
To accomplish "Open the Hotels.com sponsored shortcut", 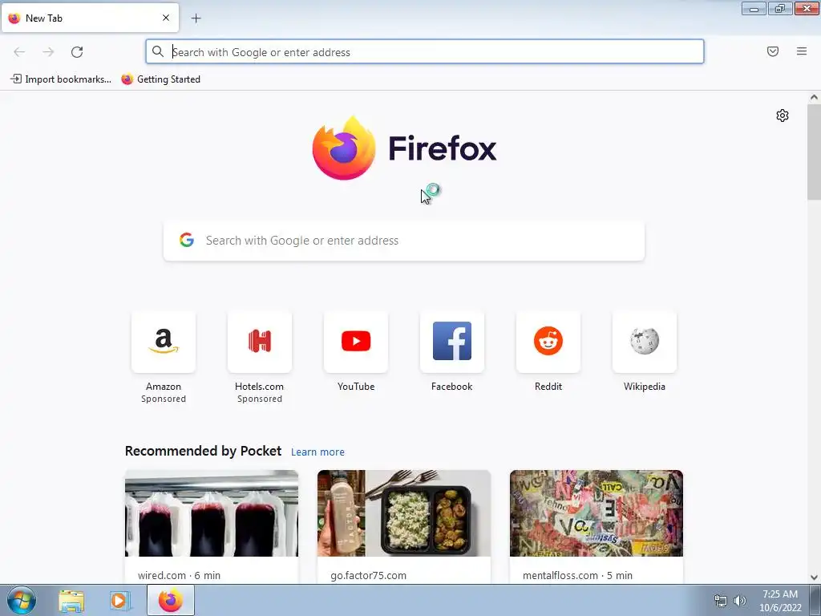I will pyautogui.click(x=260, y=342).
